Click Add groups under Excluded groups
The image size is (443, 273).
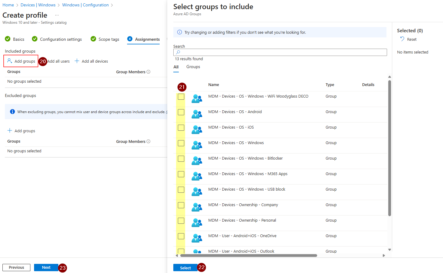coord(21,131)
